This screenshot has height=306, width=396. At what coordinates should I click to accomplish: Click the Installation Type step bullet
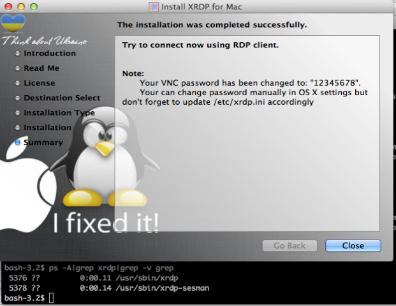[x=17, y=113]
